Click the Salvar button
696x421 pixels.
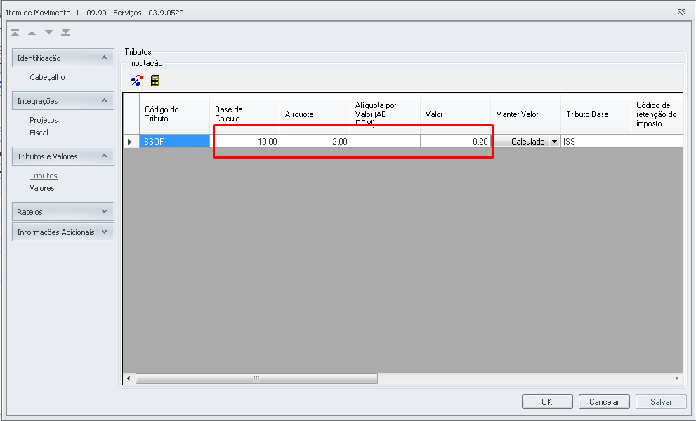tap(661, 402)
